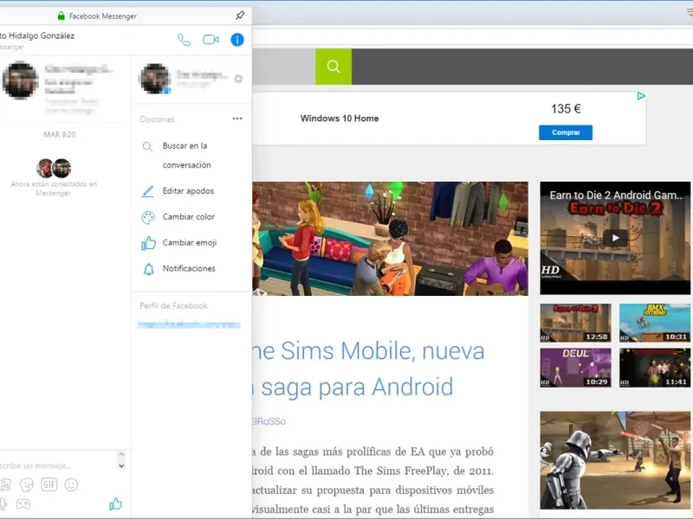Screen dimensions: 693x519
Task: Select Cambiar emoji option
Action: [x=191, y=243]
